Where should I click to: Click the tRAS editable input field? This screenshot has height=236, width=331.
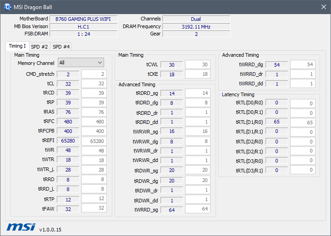[94, 112]
